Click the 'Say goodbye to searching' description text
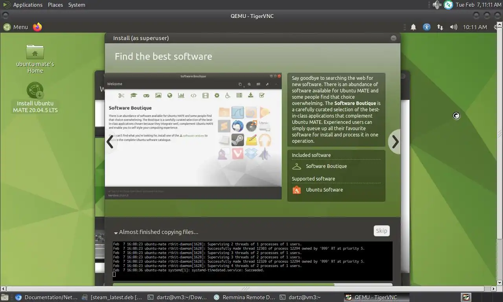Viewport: 503px width, 302px height. click(x=336, y=109)
